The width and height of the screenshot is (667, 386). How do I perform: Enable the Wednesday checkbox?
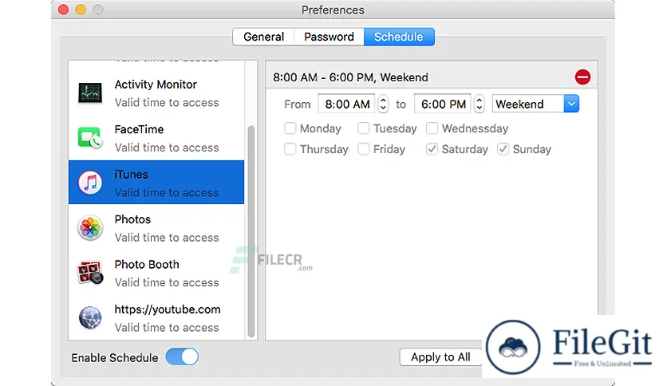coord(432,128)
